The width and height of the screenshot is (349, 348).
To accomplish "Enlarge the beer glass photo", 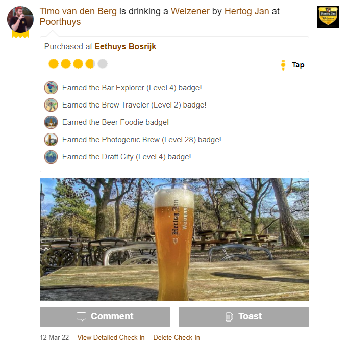I will coord(174,239).
